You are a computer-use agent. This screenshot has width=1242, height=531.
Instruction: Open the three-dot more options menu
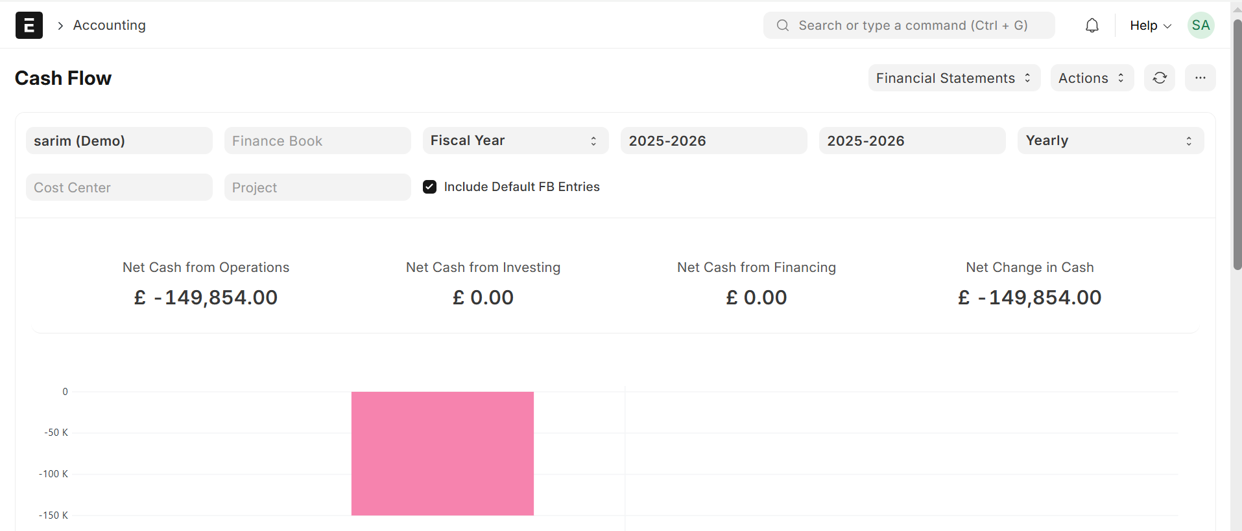(1200, 78)
